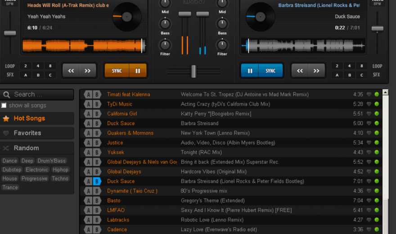Click the right channel volume fader
The width and height of the screenshot is (396, 234).
click(202, 13)
